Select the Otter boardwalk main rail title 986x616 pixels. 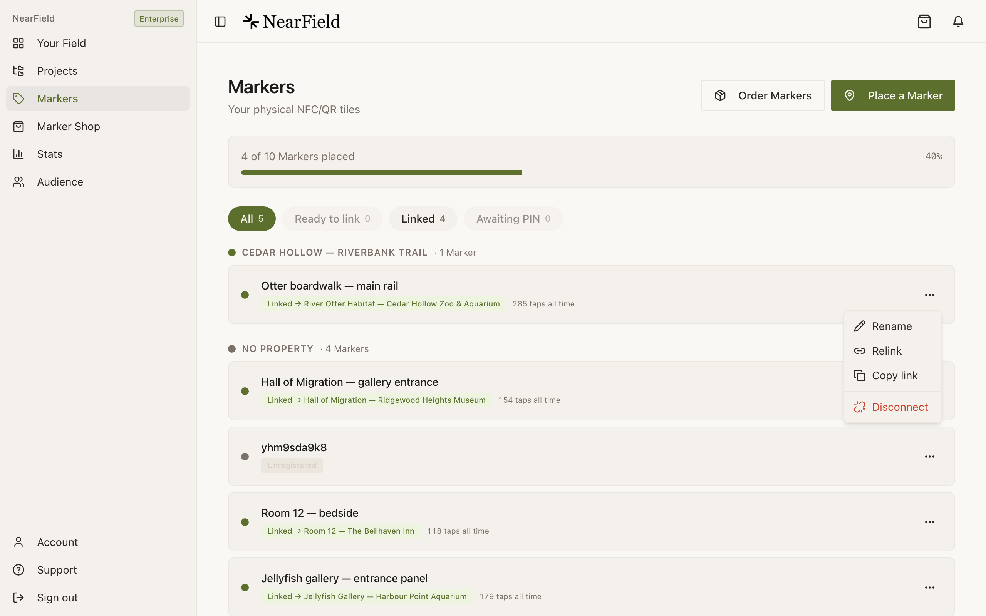(330, 286)
